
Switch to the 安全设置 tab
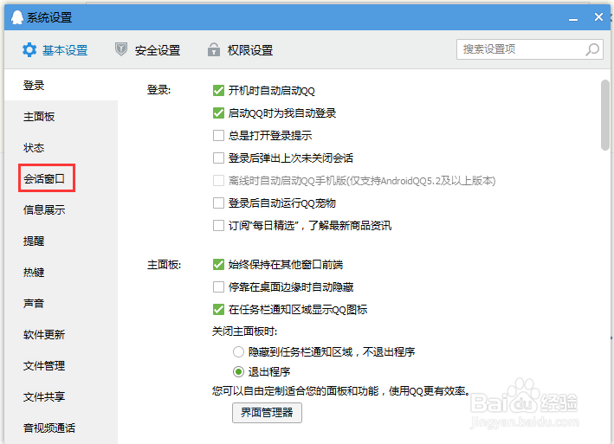(147, 50)
